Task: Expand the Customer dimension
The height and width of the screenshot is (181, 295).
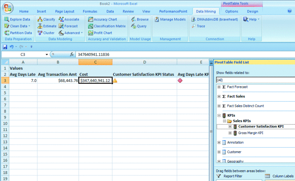Action: [x=219, y=152]
